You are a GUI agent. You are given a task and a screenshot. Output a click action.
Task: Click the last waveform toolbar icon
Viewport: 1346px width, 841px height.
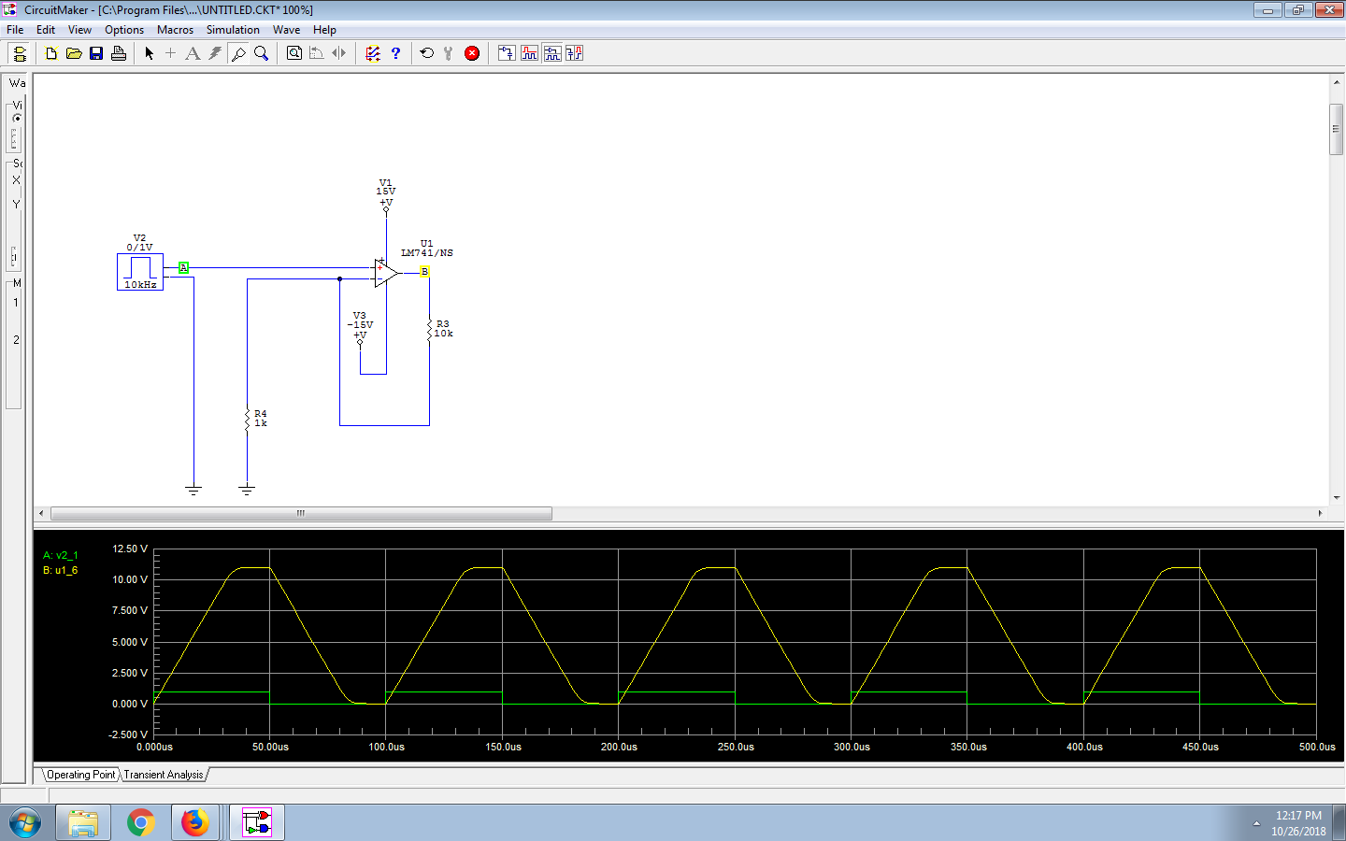pyautogui.click(x=574, y=53)
